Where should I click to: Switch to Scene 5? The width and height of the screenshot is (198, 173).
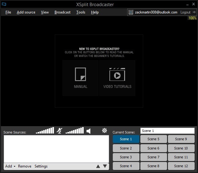point(154,139)
